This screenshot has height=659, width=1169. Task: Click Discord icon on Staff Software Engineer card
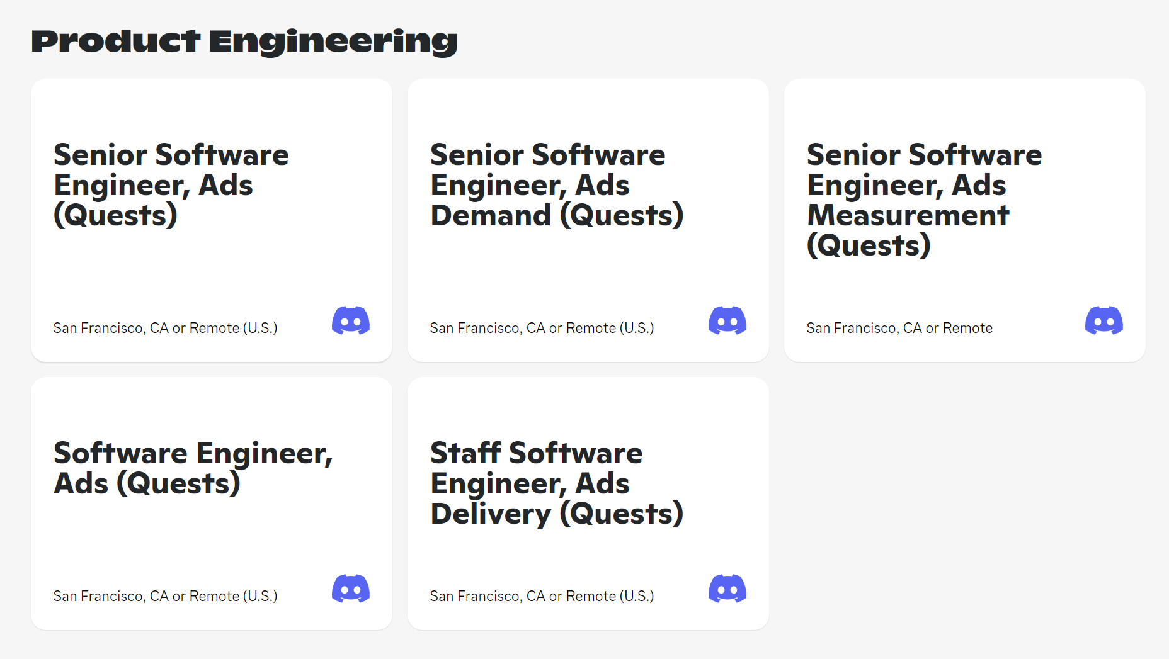click(x=727, y=589)
